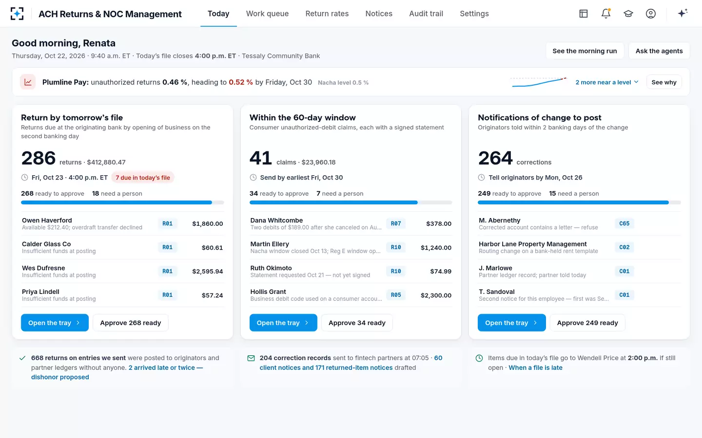The height and width of the screenshot is (438, 702).
Task: Click the checkmark icon by 668 returns
Action: [x=22, y=358]
